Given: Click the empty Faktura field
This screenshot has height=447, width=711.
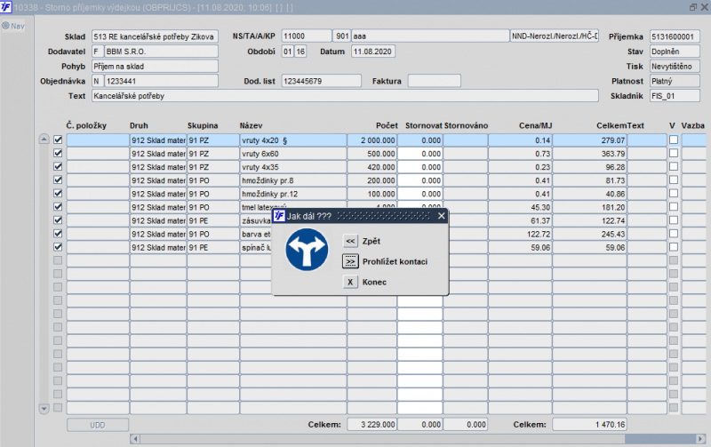Looking at the screenshot, I should [x=435, y=81].
